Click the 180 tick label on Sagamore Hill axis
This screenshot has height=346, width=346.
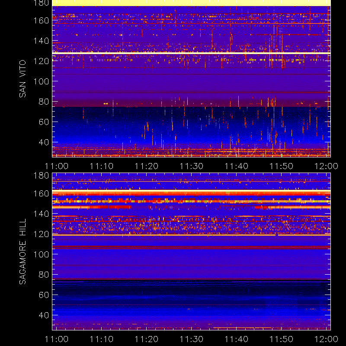pyautogui.click(x=41, y=176)
